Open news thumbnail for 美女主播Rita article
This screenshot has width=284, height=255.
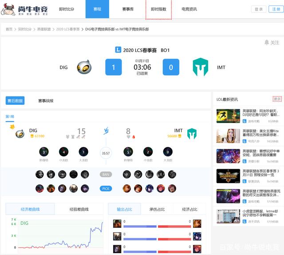coord(228,136)
